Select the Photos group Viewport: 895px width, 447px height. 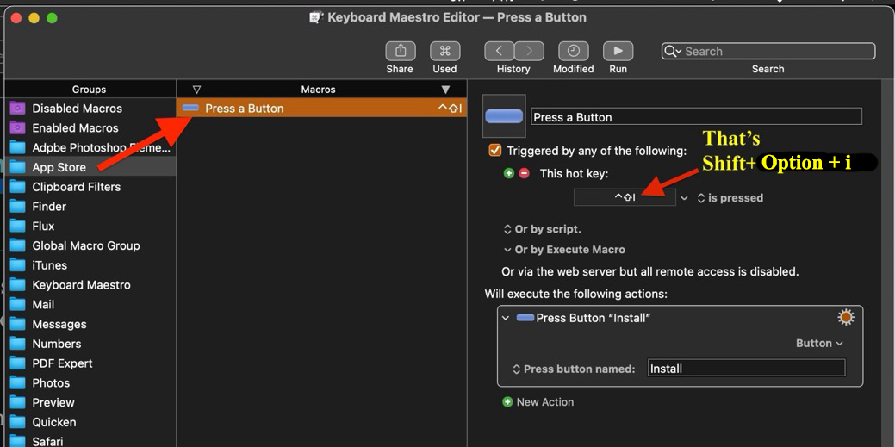coord(90,383)
